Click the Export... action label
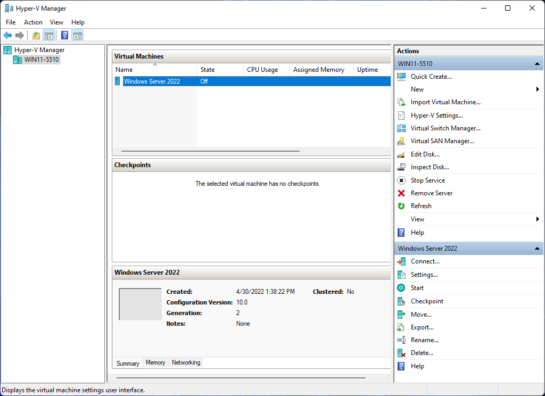This screenshot has height=396, width=545. tap(422, 327)
